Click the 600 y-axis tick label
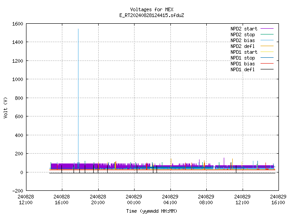Screen dimensions: 287x215 [19, 116]
